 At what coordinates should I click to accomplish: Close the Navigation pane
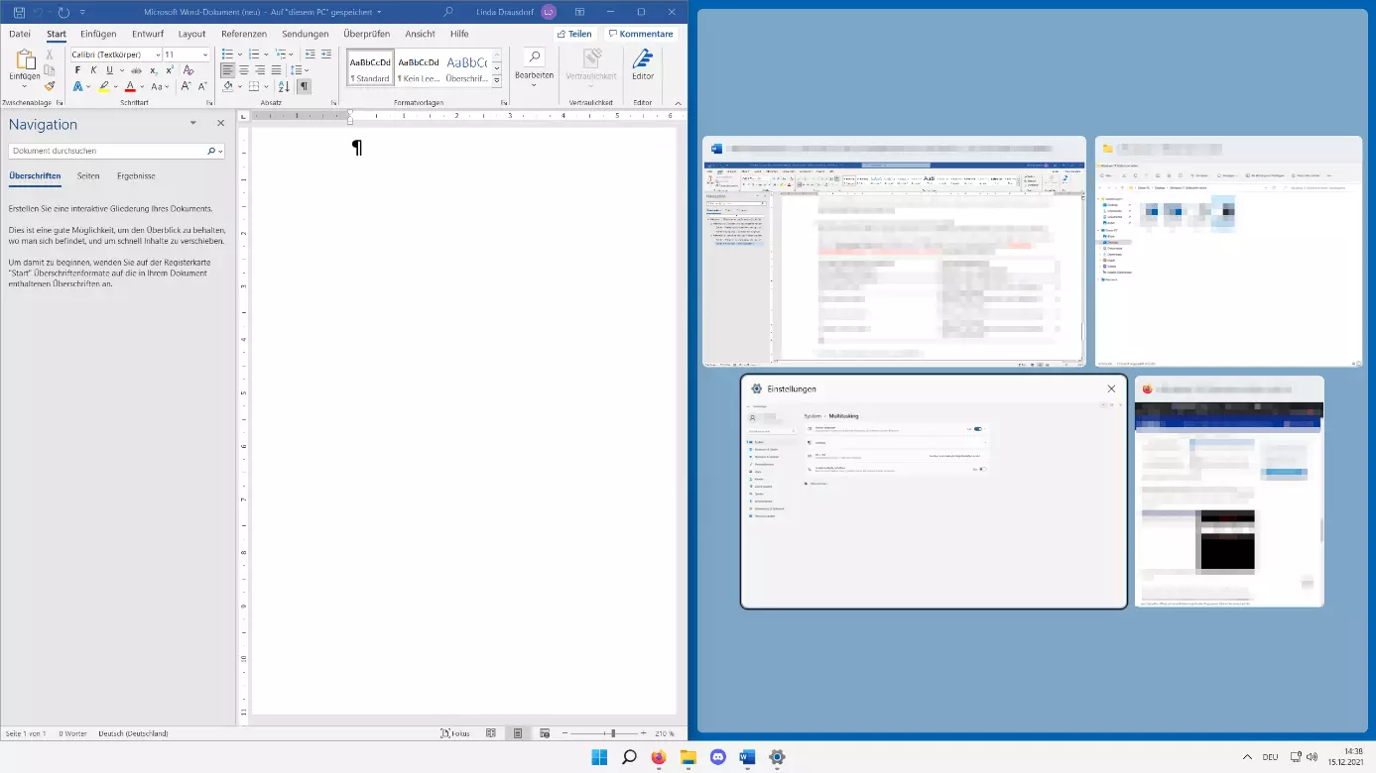pyautogui.click(x=220, y=124)
